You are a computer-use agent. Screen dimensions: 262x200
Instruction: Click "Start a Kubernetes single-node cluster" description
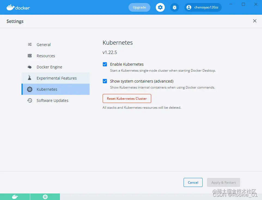pyautogui.click(x=163, y=71)
